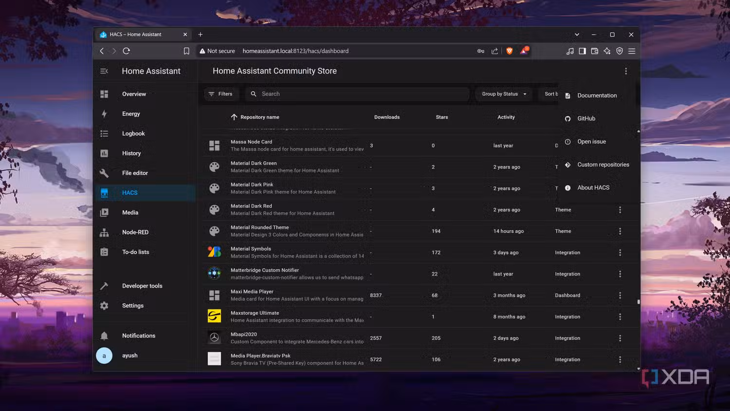Bookmark this page icon in address bar
The height and width of the screenshot is (411, 730).
pyautogui.click(x=186, y=51)
